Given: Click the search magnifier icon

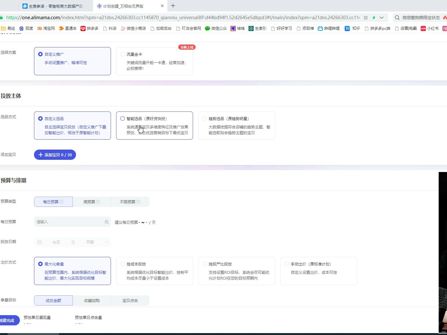Looking at the screenshot, I should pos(397,18).
